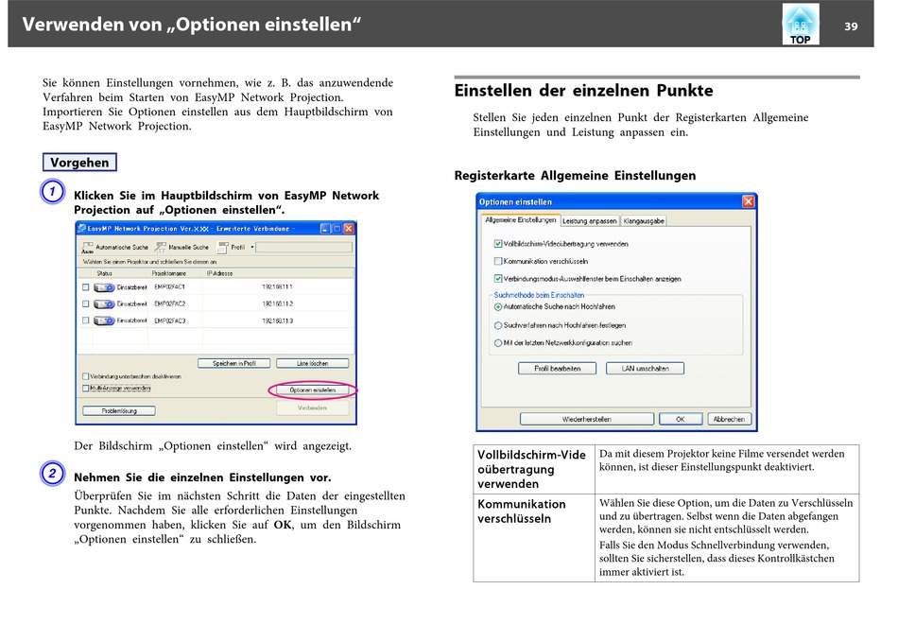This screenshot has width=898, height=624.
Task: Click the table cell Kommunikation verschlüsseln
Action: point(534,538)
